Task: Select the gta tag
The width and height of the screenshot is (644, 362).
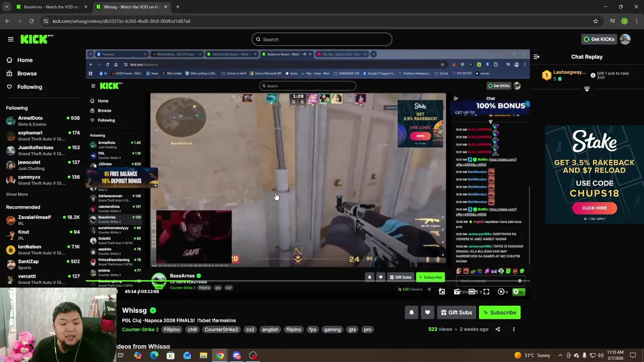Action: 352,329
